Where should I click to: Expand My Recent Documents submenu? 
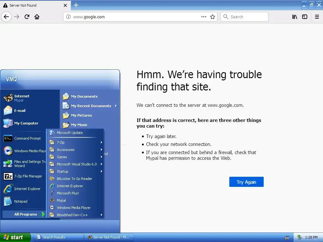[90, 106]
